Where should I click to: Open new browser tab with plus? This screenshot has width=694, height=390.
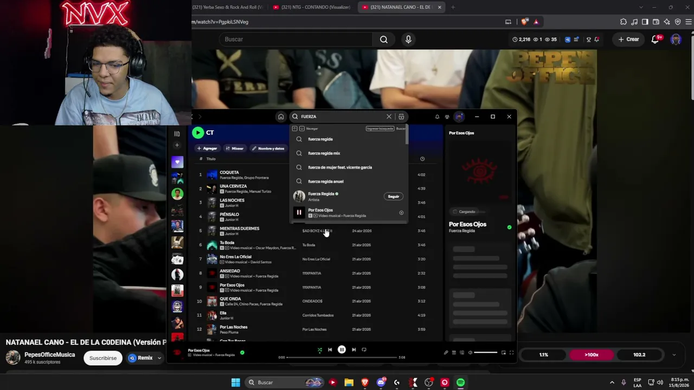pyautogui.click(x=453, y=7)
